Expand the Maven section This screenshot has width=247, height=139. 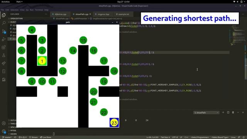point(12,134)
